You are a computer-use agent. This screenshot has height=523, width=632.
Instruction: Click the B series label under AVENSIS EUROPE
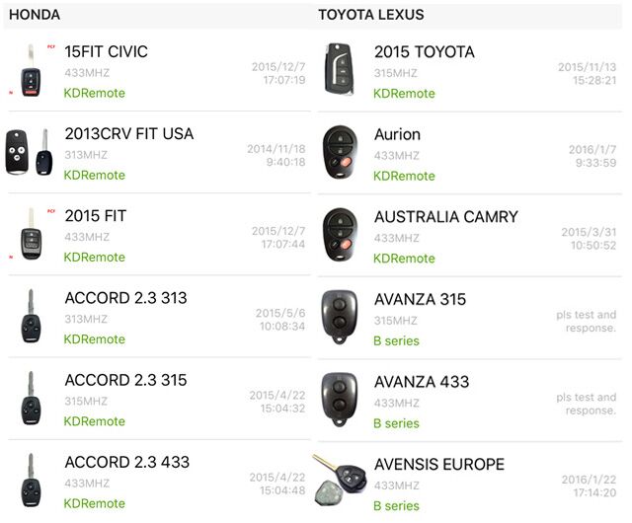click(x=396, y=506)
